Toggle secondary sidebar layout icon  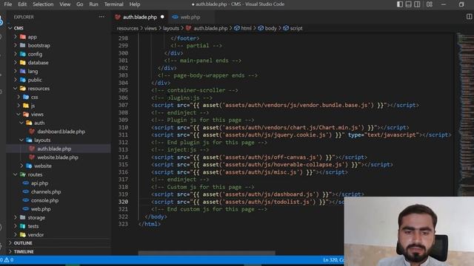coord(417,4)
